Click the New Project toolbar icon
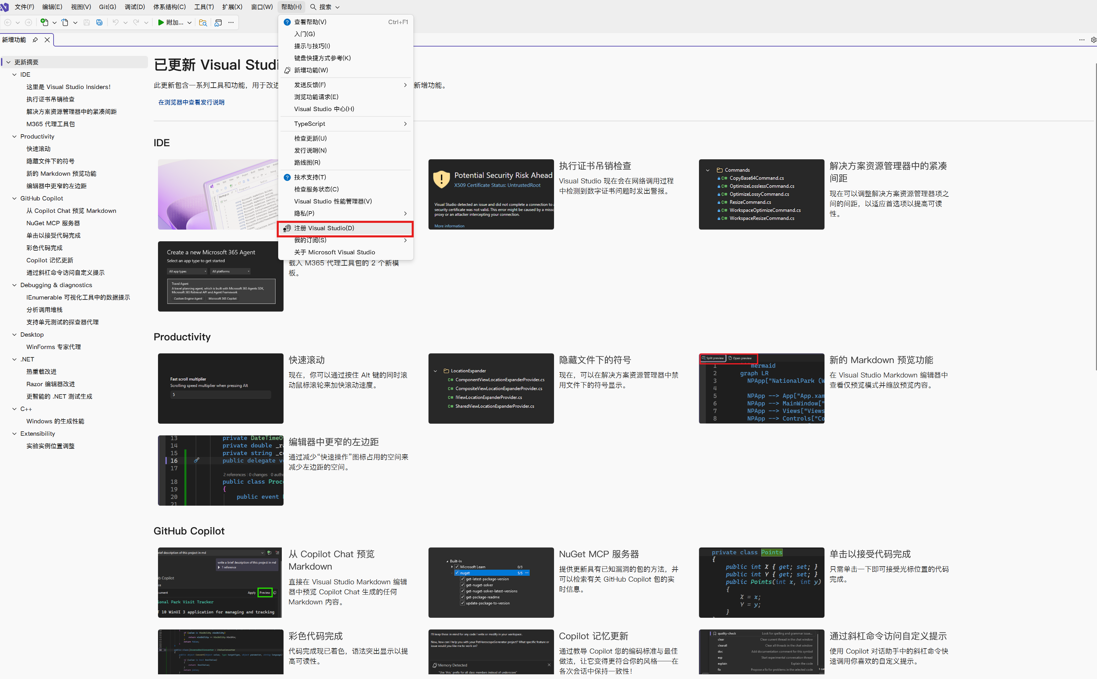Viewport: 1097px width, 679px height. (x=44, y=22)
